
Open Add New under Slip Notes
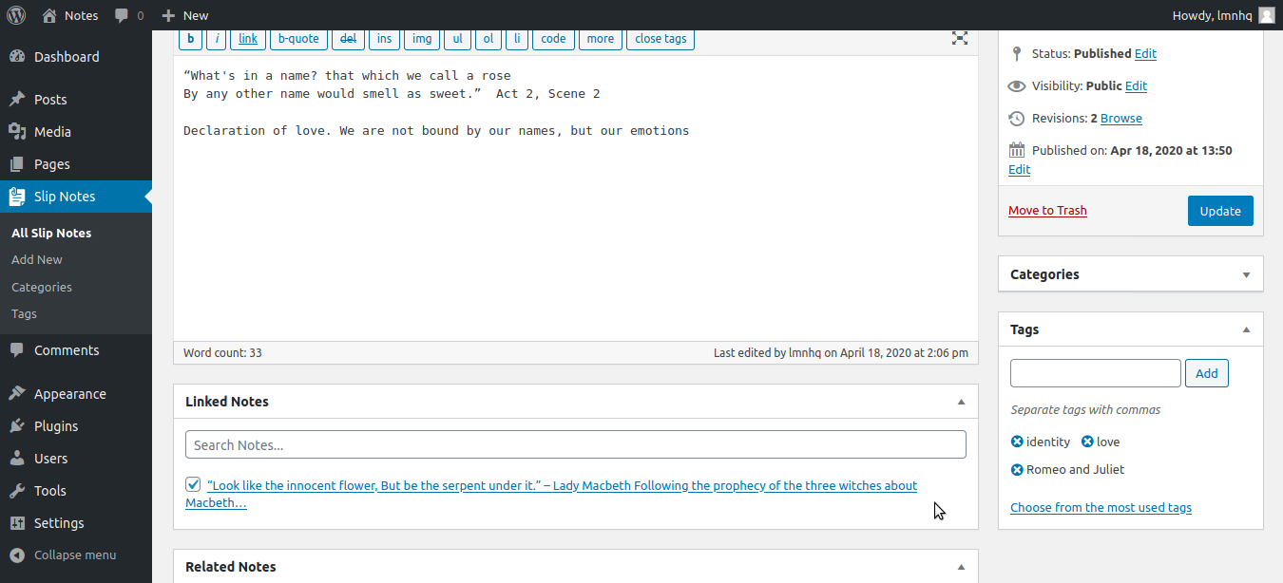[x=37, y=259]
